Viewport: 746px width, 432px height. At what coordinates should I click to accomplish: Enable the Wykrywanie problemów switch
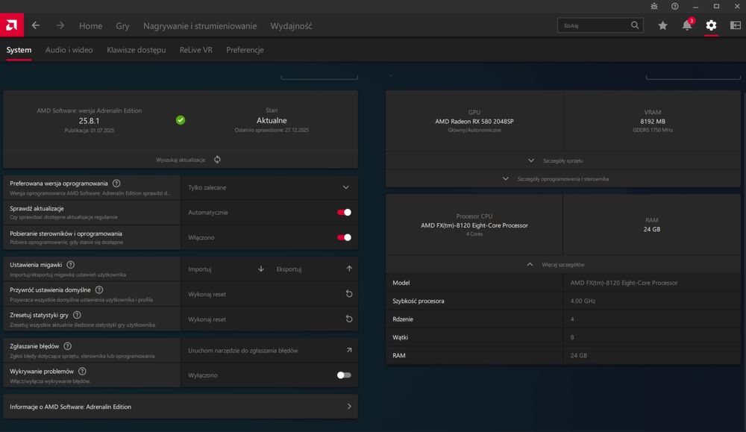click(x=344, y=375)
